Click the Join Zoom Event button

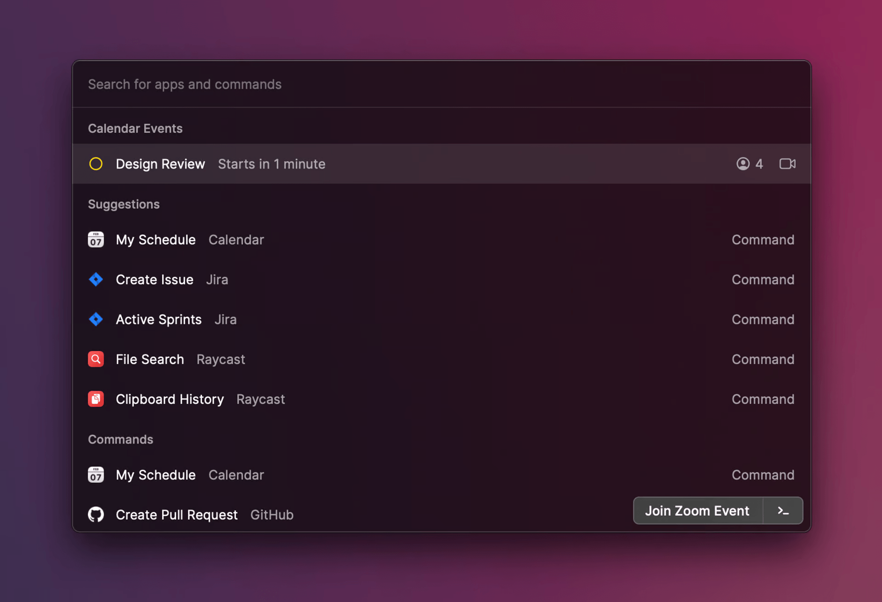coord(698,511)
